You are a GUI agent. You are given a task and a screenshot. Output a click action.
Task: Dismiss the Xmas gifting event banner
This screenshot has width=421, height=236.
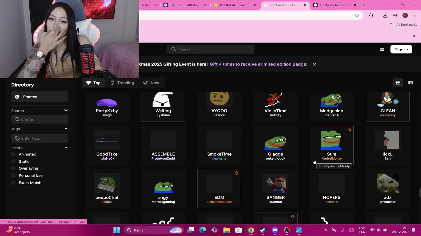pyautogui.click(x=314, y=64)
